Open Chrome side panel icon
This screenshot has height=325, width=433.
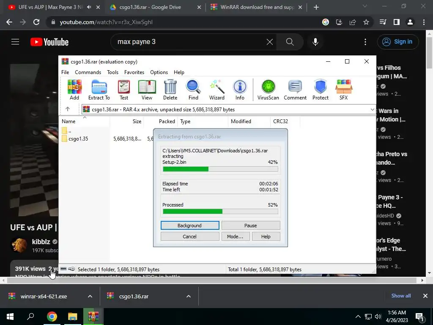(x=397, y=22)
